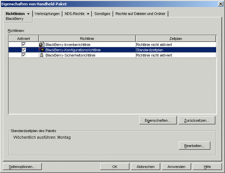Click the BlackBerry-Sicherheitsrichtlinie padlock icon
This screenshot has height=173, width=225.
click(x=41, y=55)
